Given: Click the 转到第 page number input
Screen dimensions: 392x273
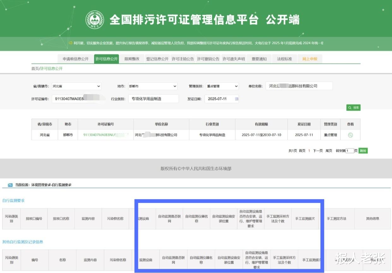Looking at the screenshot, I should click(x=350, y=151).
